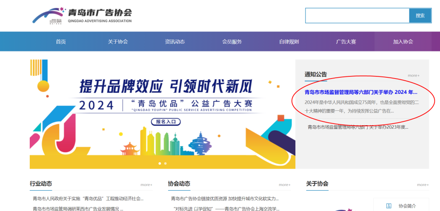
Task: Open the 加入协会 navigation item
Action: coord(403,42)
